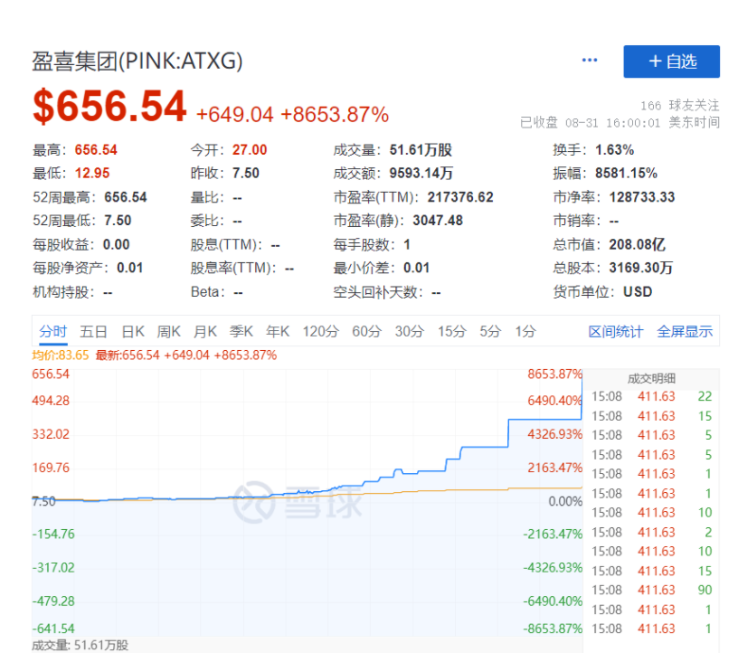Click the 成交量: 51.61万股 label below the chart
Viewport: 738px width, 653px height.
tap(80, 645)
